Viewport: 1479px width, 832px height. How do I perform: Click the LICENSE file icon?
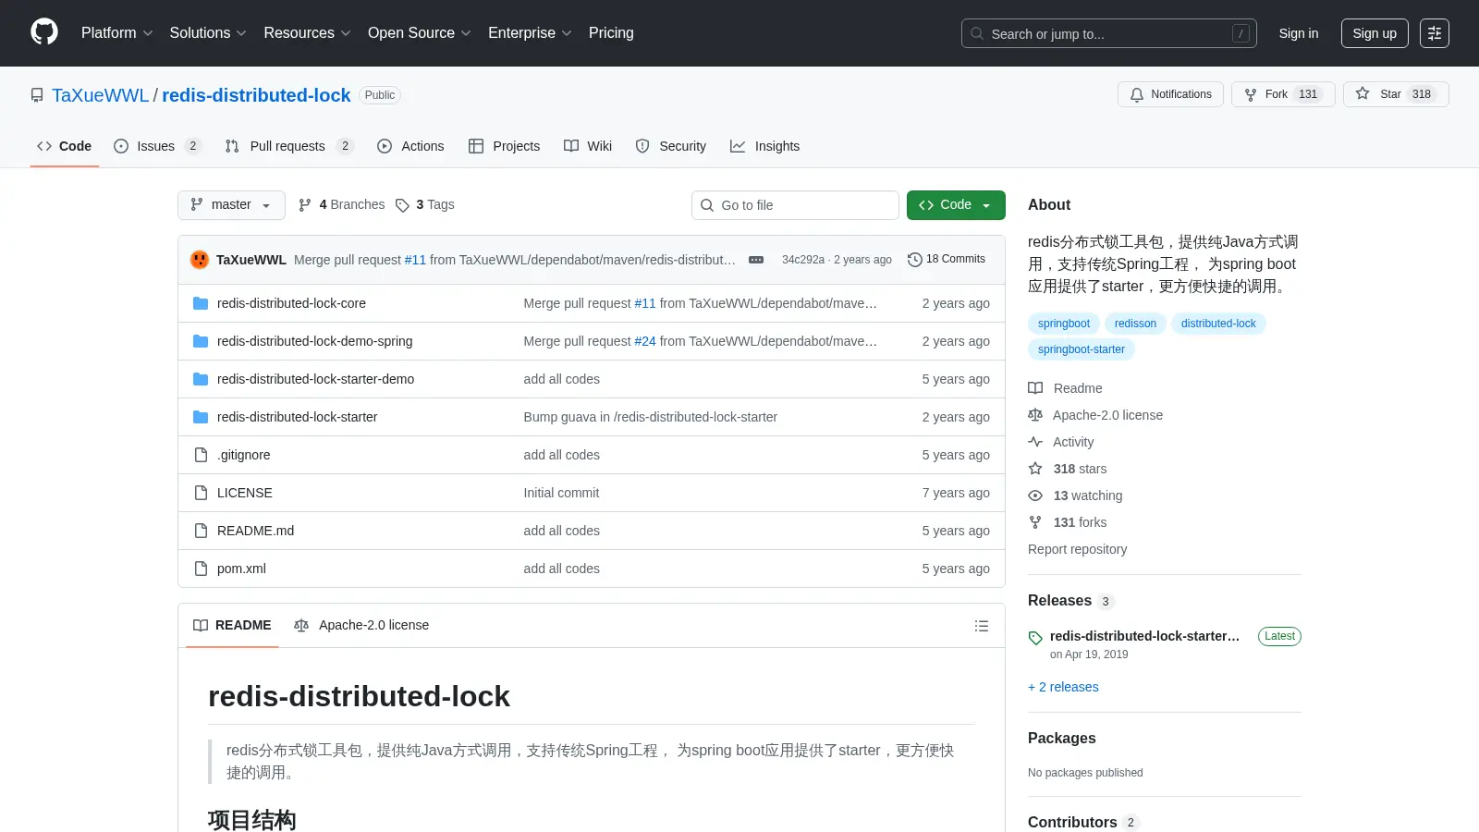coord(201,493)
